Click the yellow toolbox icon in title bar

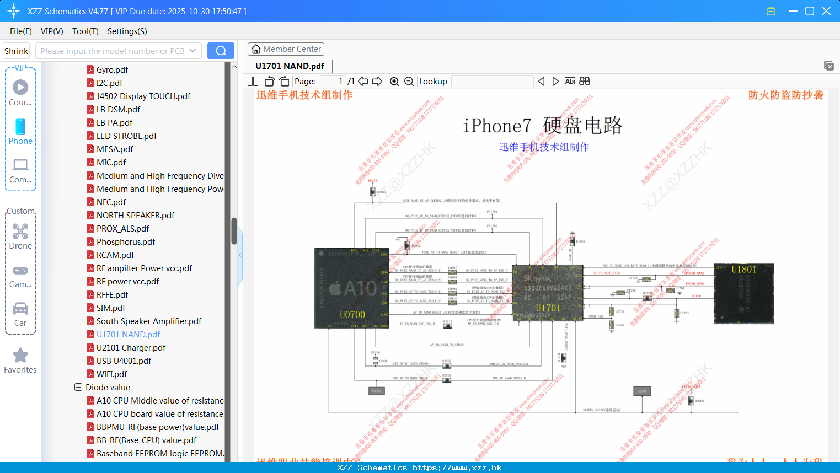(x=771, y=11)
